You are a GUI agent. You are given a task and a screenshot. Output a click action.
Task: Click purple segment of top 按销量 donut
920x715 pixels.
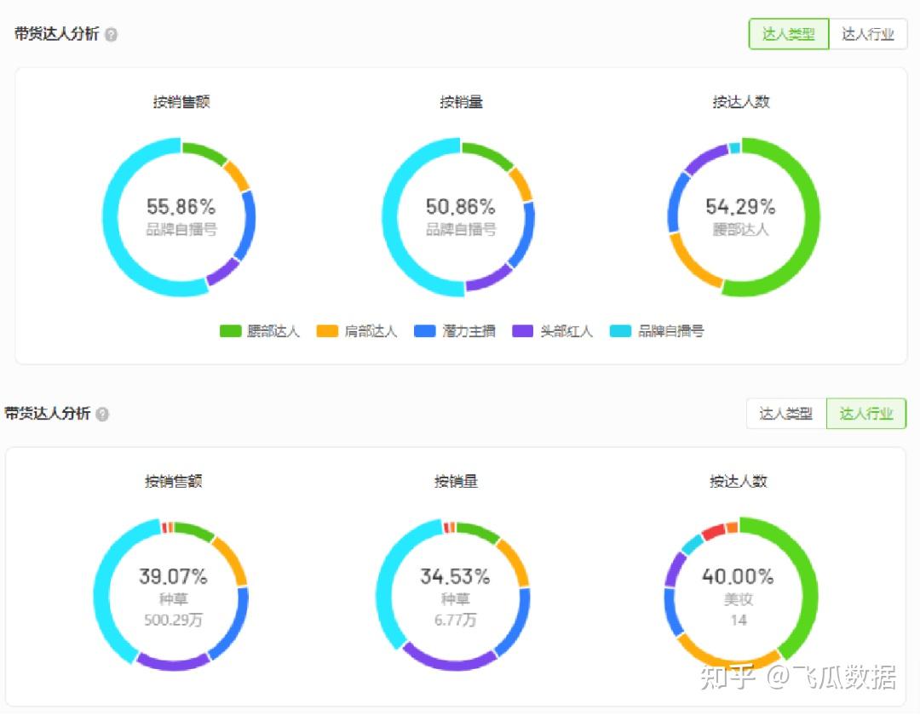[491, 279]
